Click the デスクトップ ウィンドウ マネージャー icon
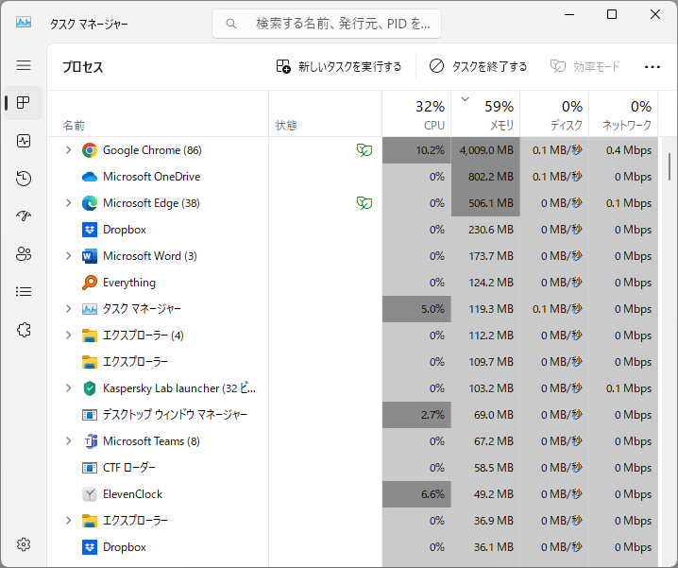The width and height of the screenshot is (678, 568). [x=90, y=415]
